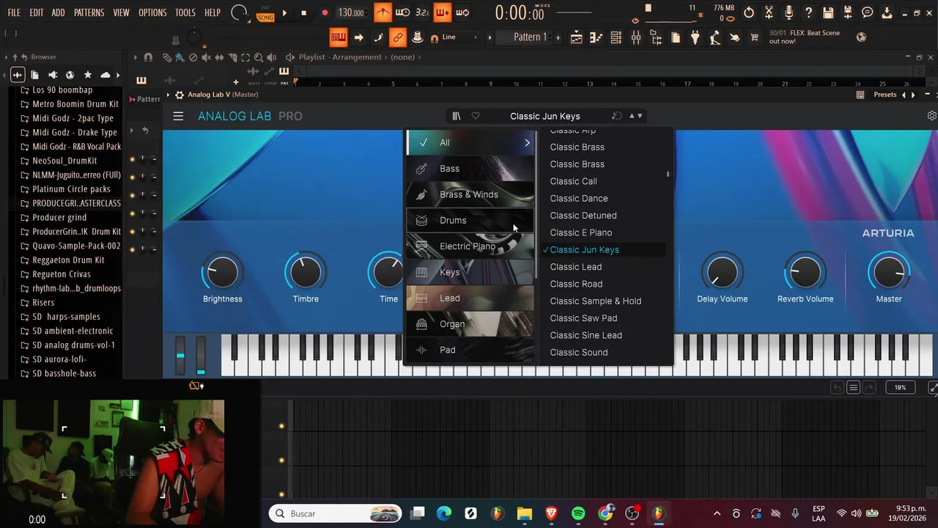Toggle overdub blend recording button
The height and width of the screenshot is (528, 938).
point(443,12)
